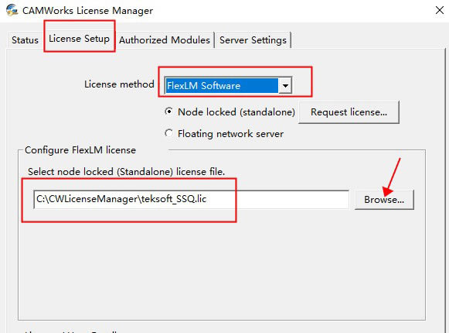Focus the teksoft_SSQ.lic license path field
This screenshot has height=333, width=449.
[192, 199]
